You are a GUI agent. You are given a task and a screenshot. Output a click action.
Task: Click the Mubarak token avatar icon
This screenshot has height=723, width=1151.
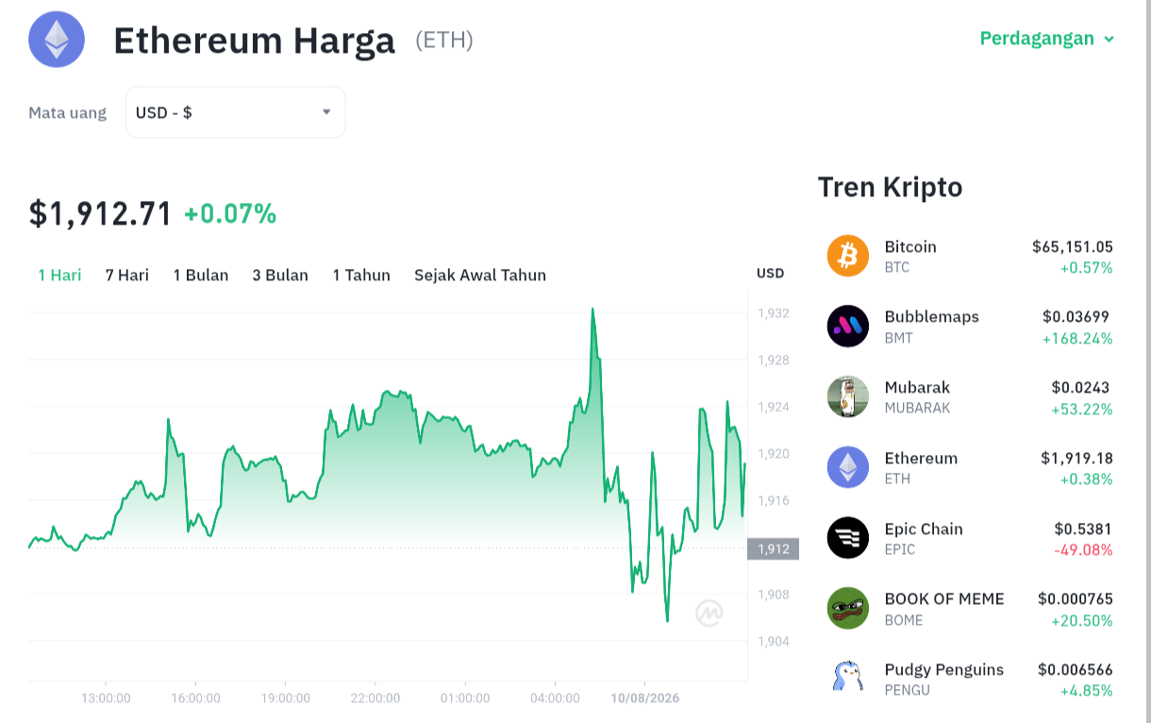[x=847, y=397]
